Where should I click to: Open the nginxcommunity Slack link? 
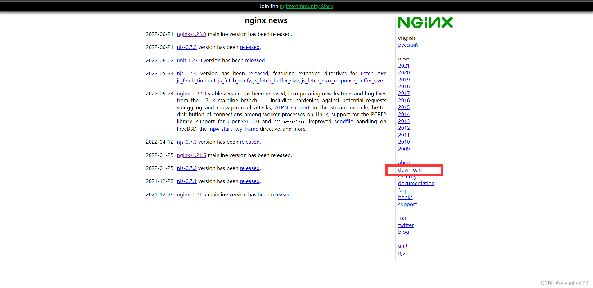pyautogui.click(x=306, y=6)
